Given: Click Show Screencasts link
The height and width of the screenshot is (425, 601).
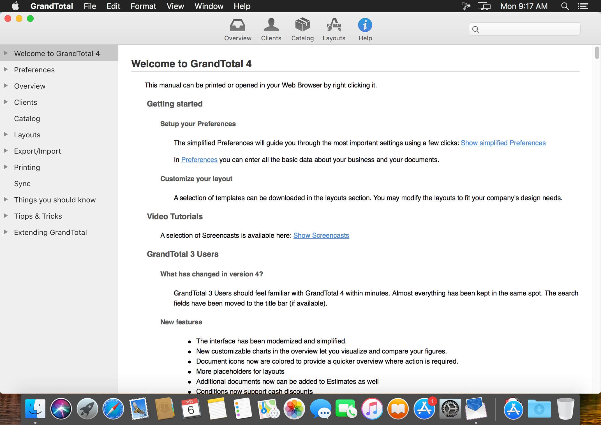Looking at the screenshot, I should [321, 235].
